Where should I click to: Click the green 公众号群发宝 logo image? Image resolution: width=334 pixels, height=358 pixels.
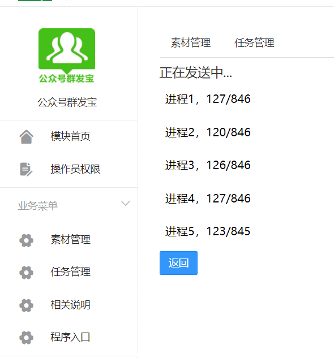(x=67, y=55)
